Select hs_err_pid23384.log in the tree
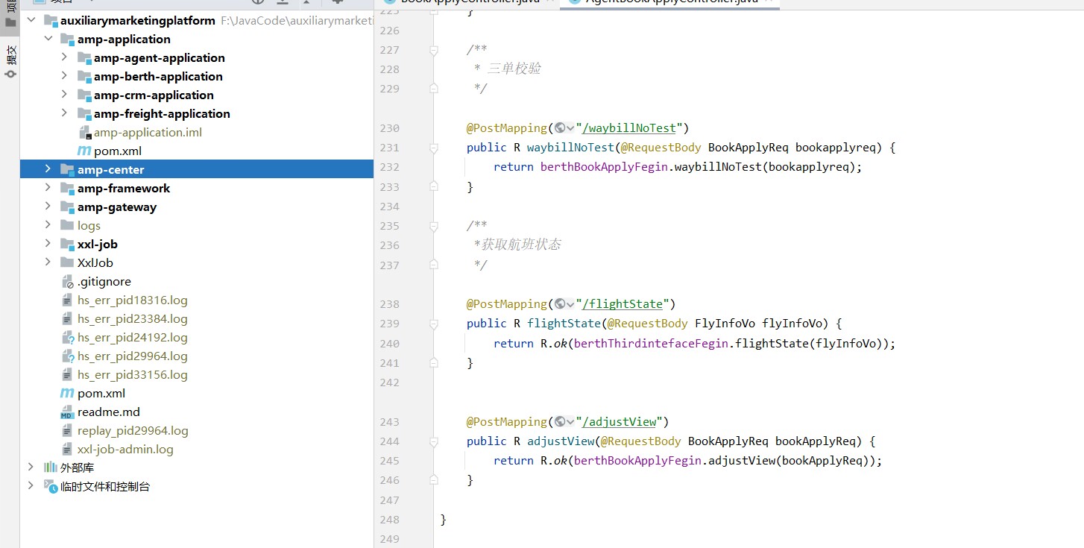 click(133, 318)
